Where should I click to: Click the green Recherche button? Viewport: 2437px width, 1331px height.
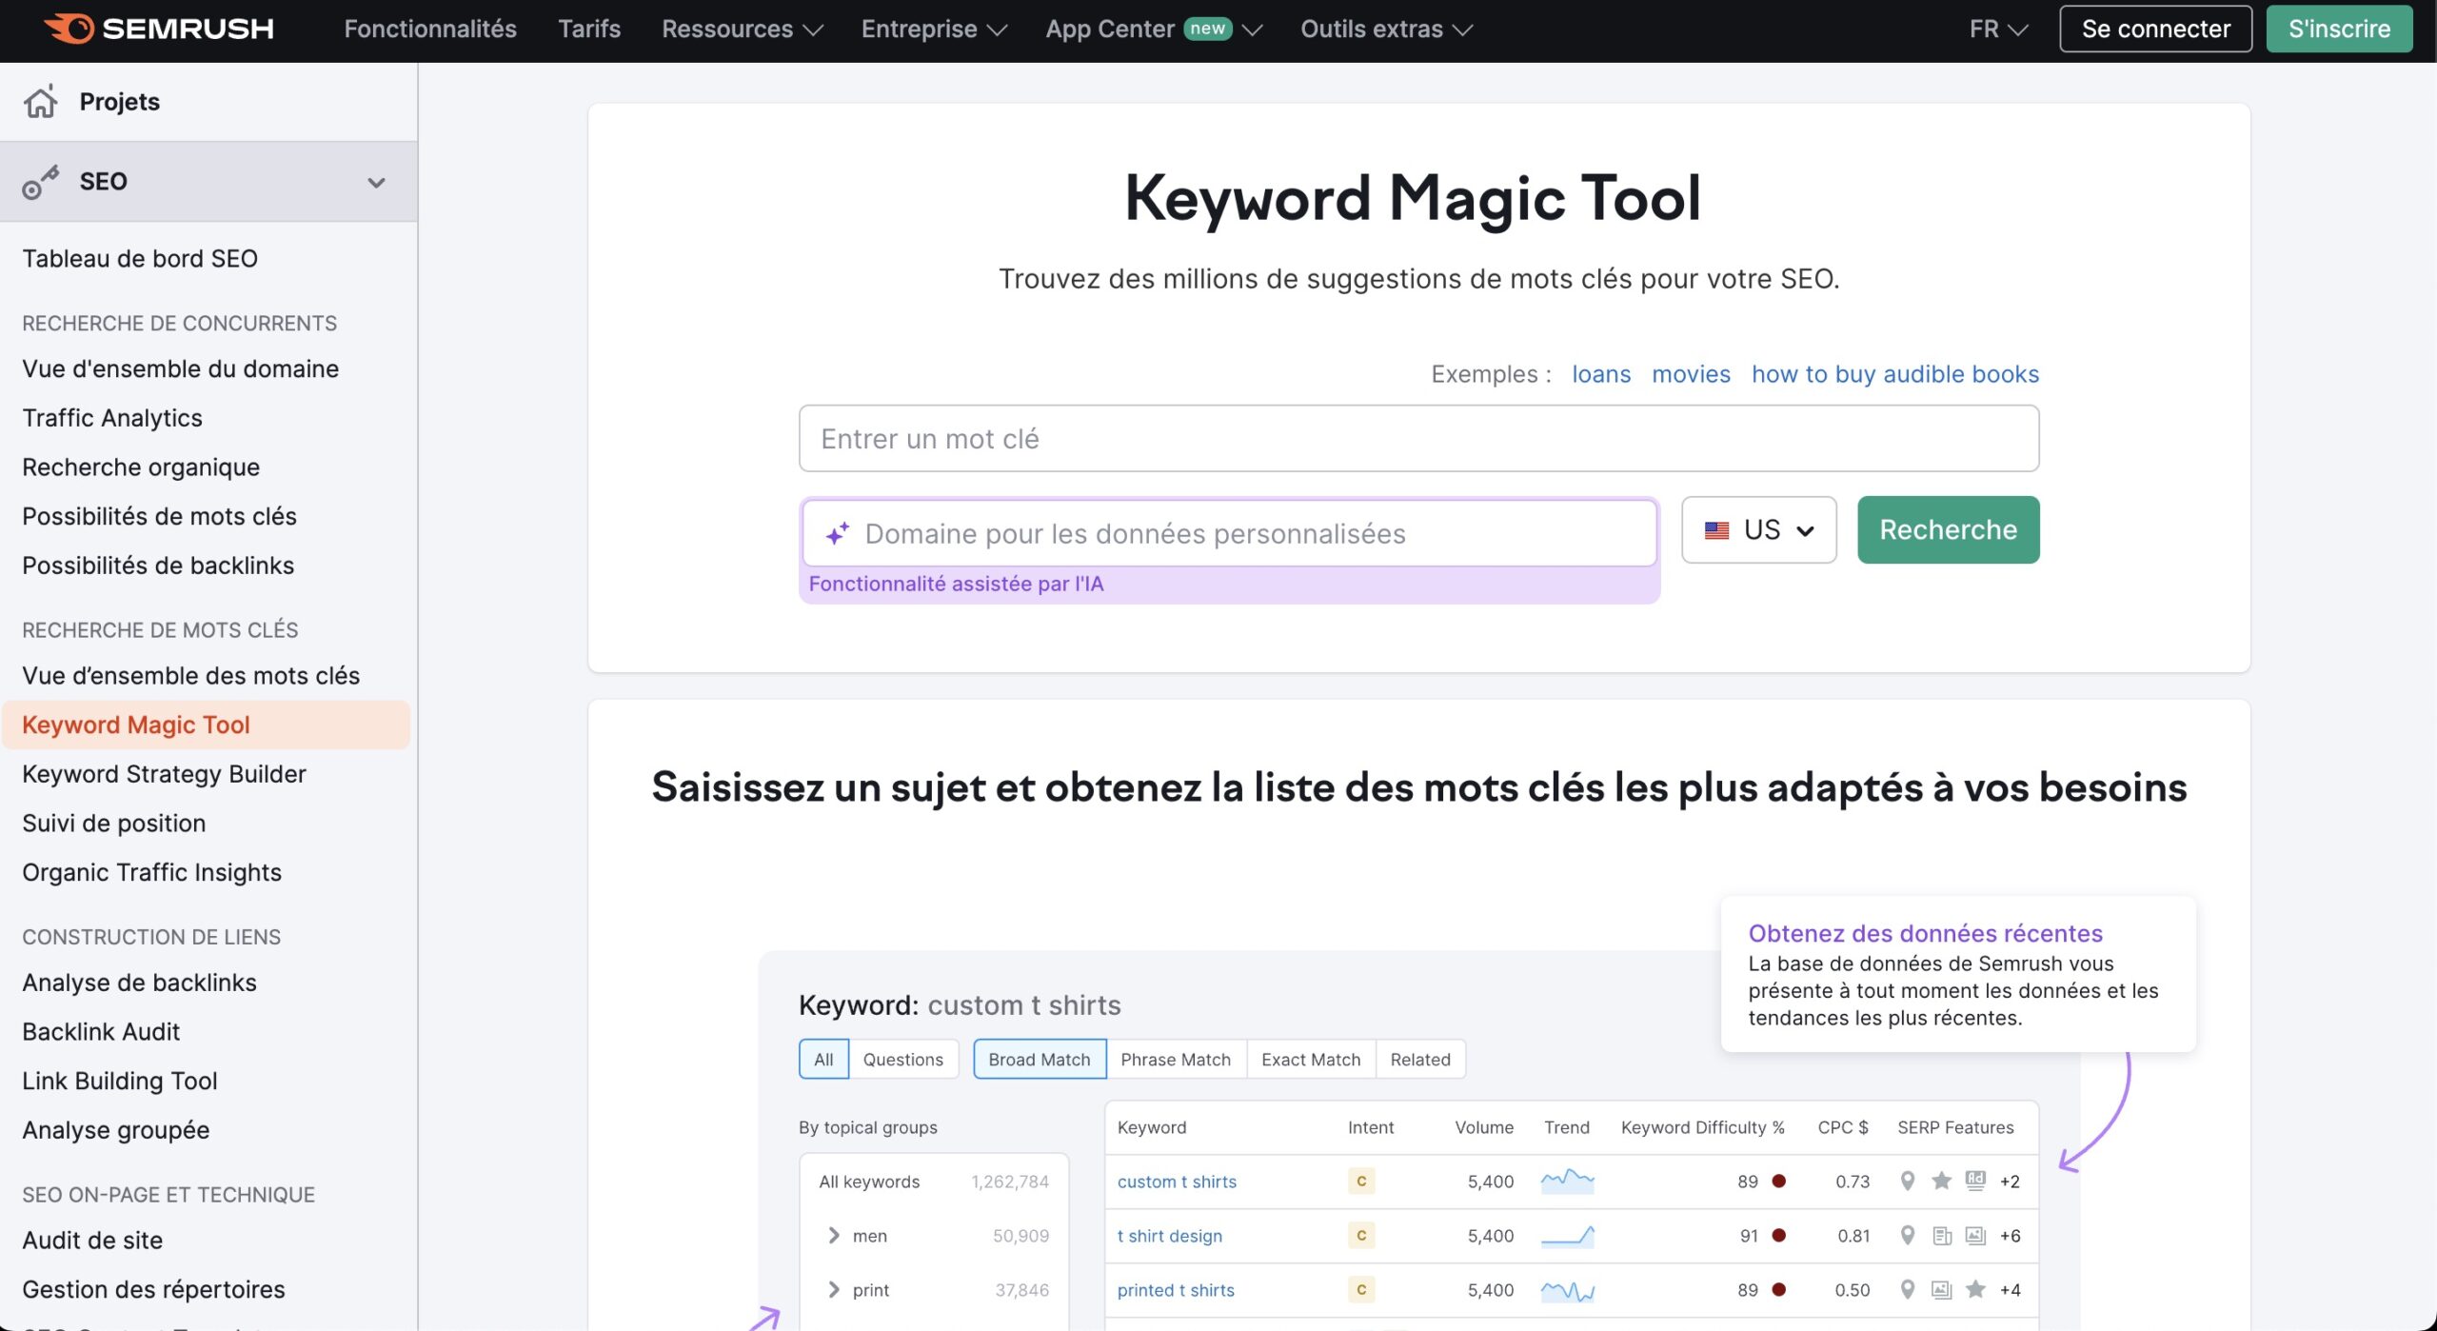1948,530
